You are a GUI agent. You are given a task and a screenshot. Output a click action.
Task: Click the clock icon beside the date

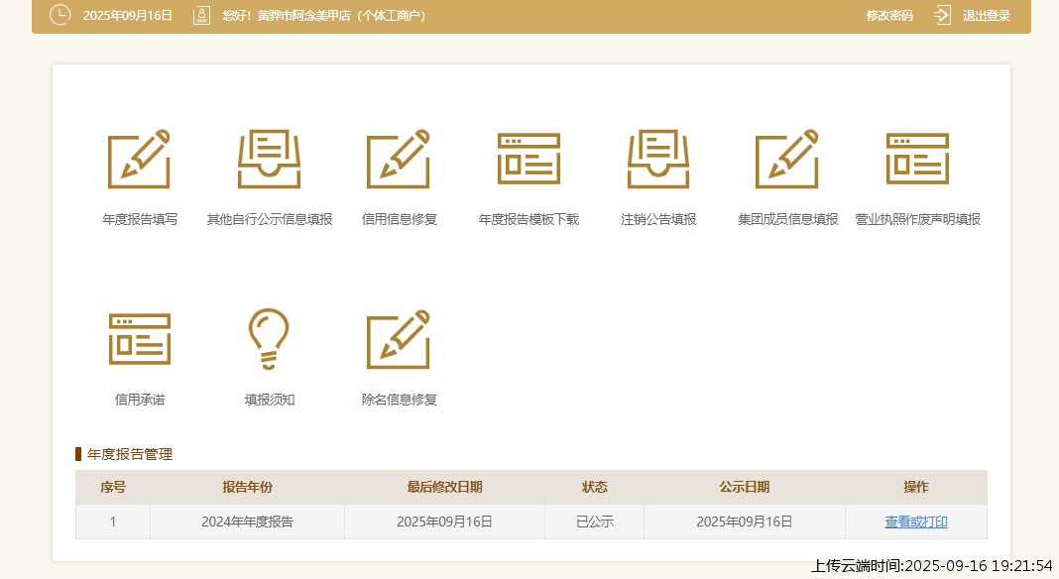point(60,15)
